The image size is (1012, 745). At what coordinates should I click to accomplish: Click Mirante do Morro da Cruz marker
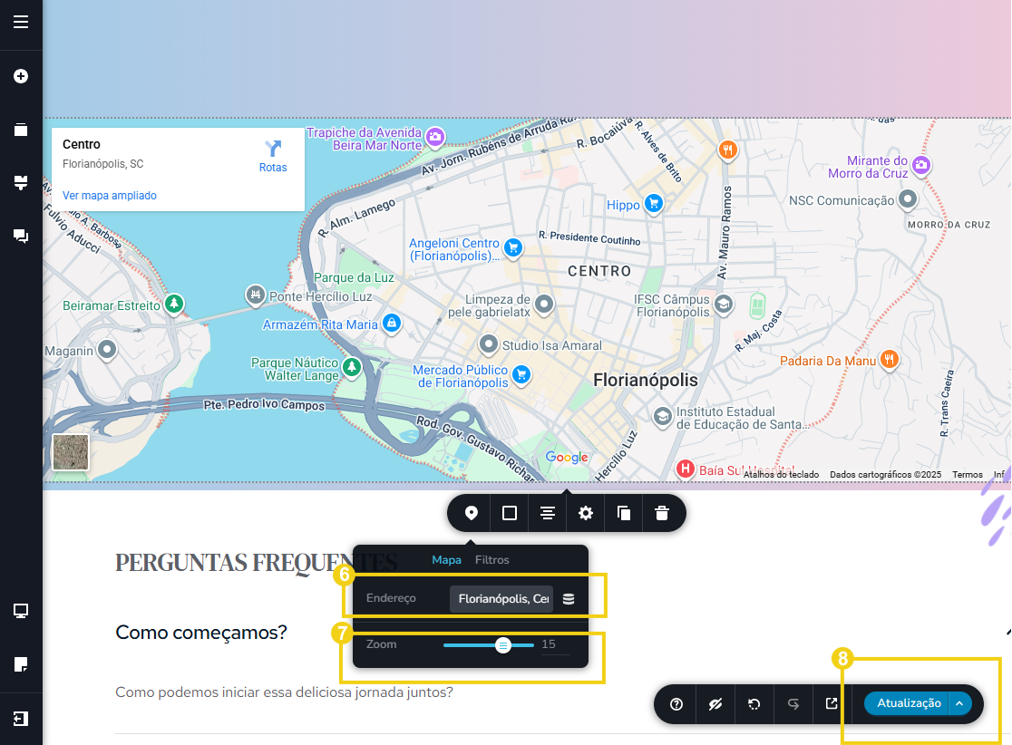point(921,166)
